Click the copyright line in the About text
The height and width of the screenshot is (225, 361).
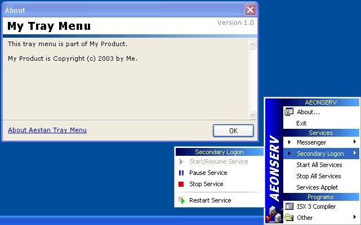tap(73, 58)
